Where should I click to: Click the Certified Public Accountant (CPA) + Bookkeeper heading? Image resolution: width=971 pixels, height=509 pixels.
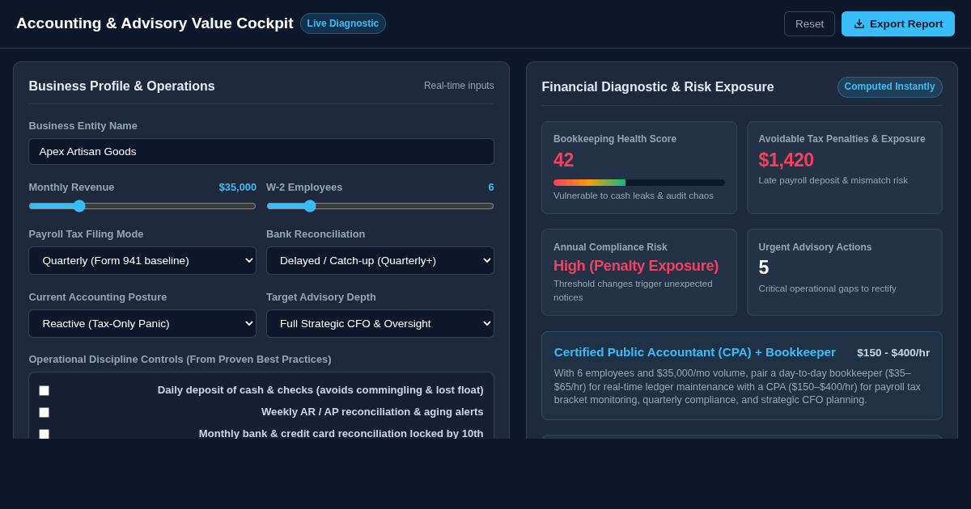pos(695,352)
